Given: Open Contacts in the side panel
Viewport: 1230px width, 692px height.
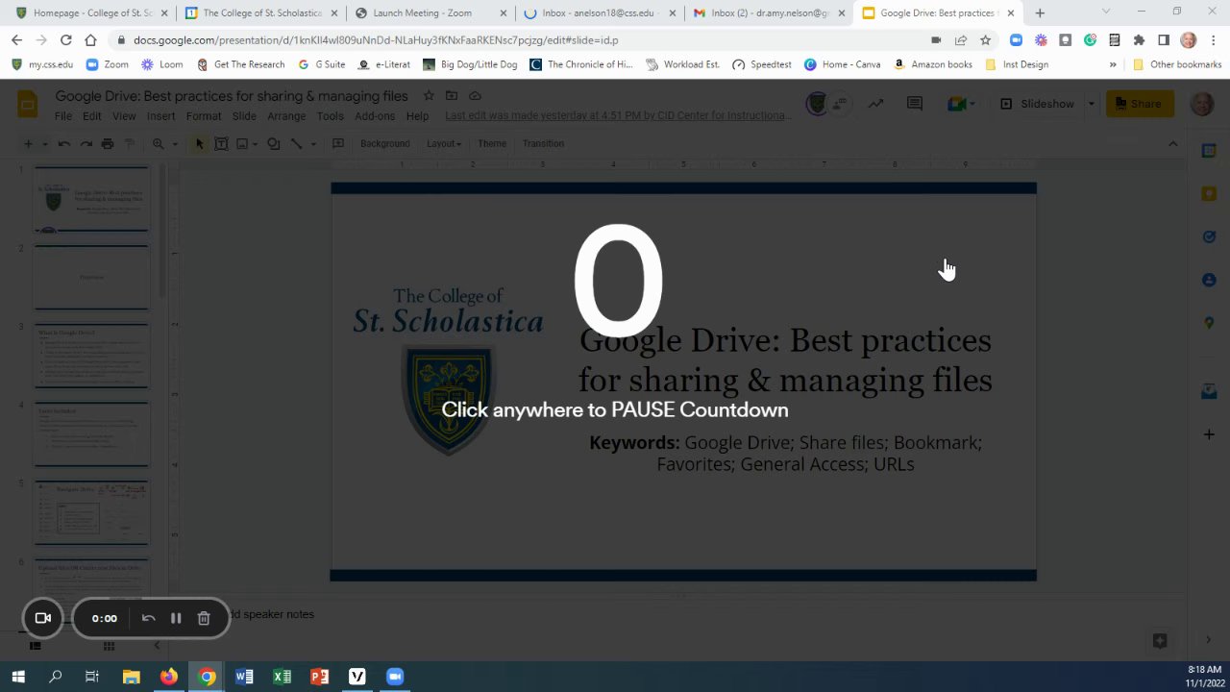Looking at the screenshot, I should click(x=1209, y=280).
